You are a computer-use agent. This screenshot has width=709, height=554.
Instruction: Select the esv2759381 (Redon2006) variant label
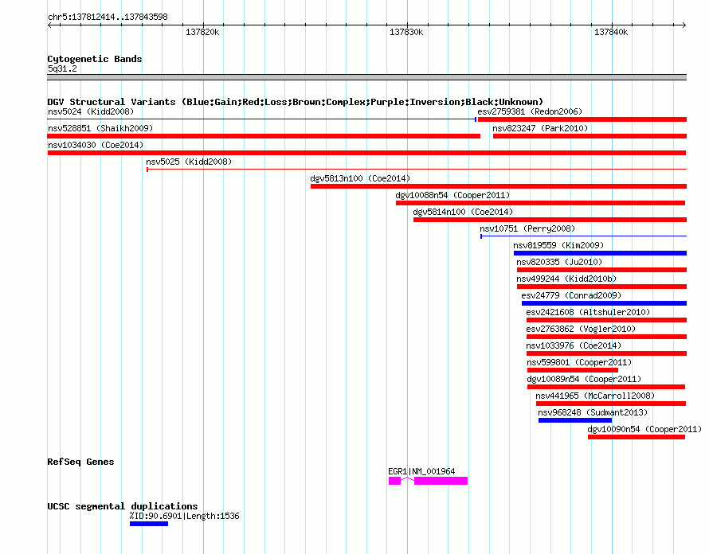point(530,111)
